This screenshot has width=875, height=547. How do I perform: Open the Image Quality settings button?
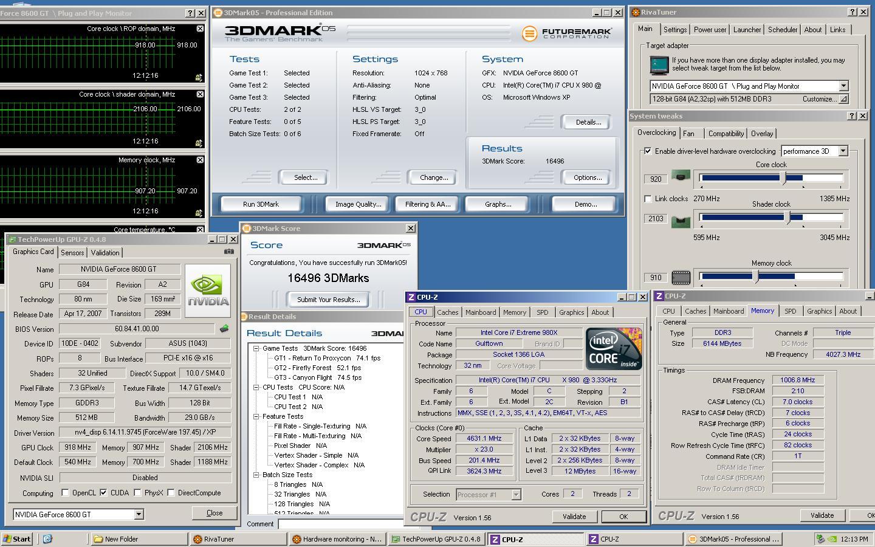pos(358,204)
